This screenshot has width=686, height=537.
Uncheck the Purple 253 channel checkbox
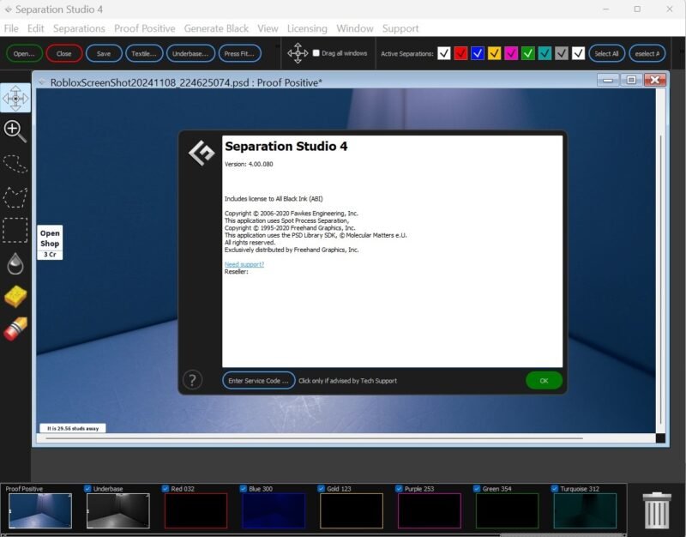[x=399, y=488]
